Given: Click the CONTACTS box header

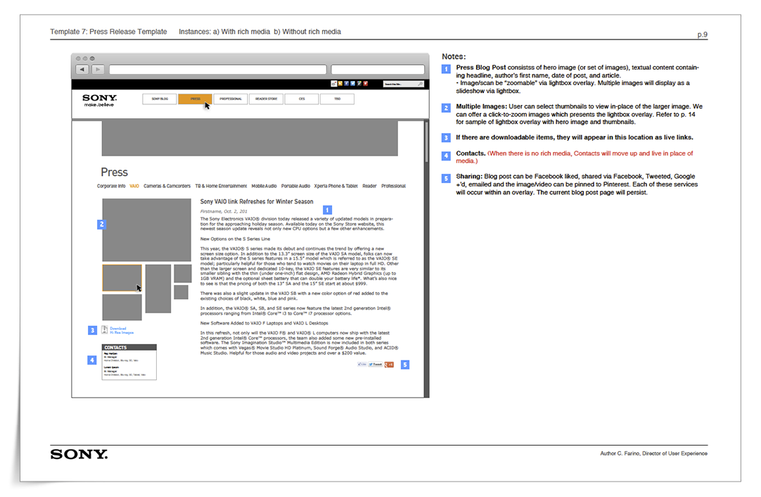Looking at the screenshot, I should 129,347.
